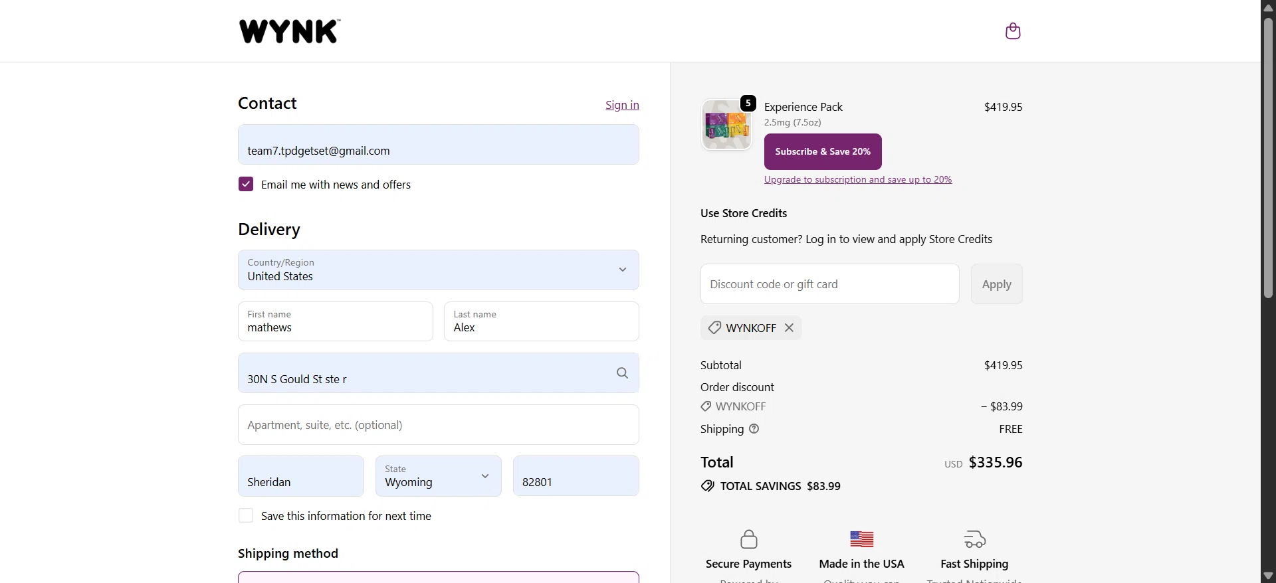Viewport: 1276px width, 583px height.
Task: Click the address search magnifier icon
Action: click(622, 373)
